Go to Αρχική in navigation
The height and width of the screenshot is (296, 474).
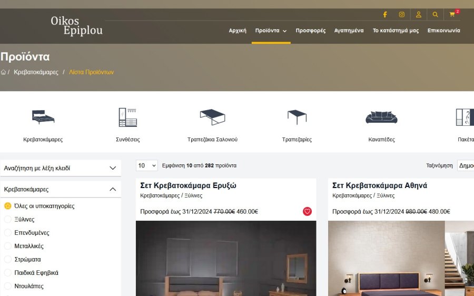(x=238, y=31)
